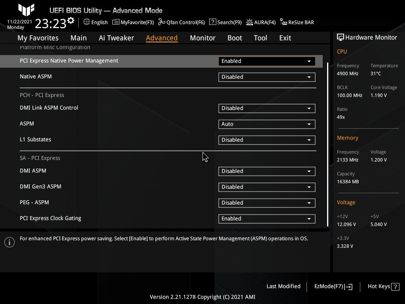Toggle ReSize BAR icon
This screenshot has width=405, height=304.
(x=283, y=22)
